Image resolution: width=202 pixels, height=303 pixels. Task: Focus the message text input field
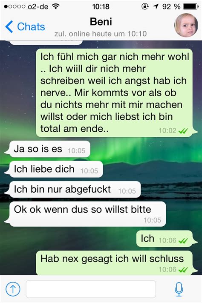[x=91, y=289]
